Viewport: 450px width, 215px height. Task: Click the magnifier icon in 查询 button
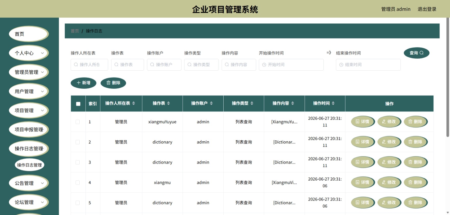pos(422,53)
